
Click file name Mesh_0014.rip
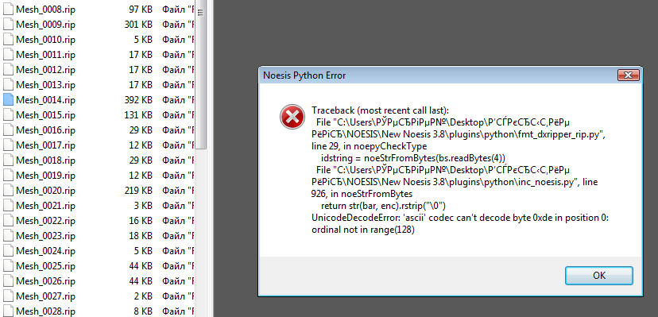pos(46,100)
